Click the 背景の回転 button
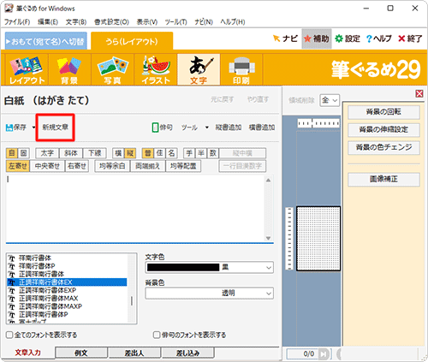The image size is (428, 362). coord(383,112)
